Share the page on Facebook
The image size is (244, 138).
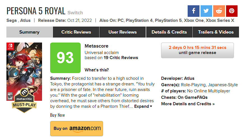coord(194,11)
